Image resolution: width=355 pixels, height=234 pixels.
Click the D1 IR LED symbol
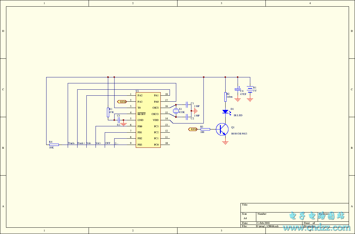225,111
